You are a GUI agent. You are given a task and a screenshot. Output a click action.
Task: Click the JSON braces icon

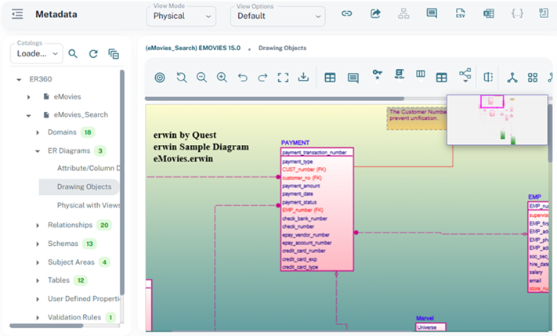517,13
